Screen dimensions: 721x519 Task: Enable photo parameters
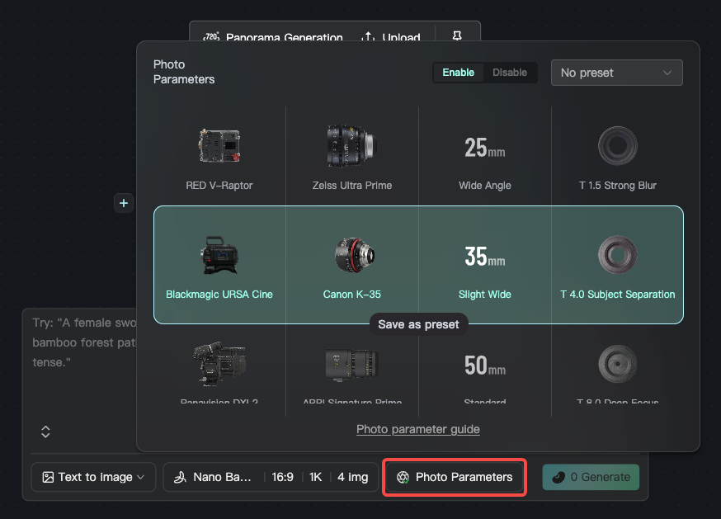[x=458, y=73]
